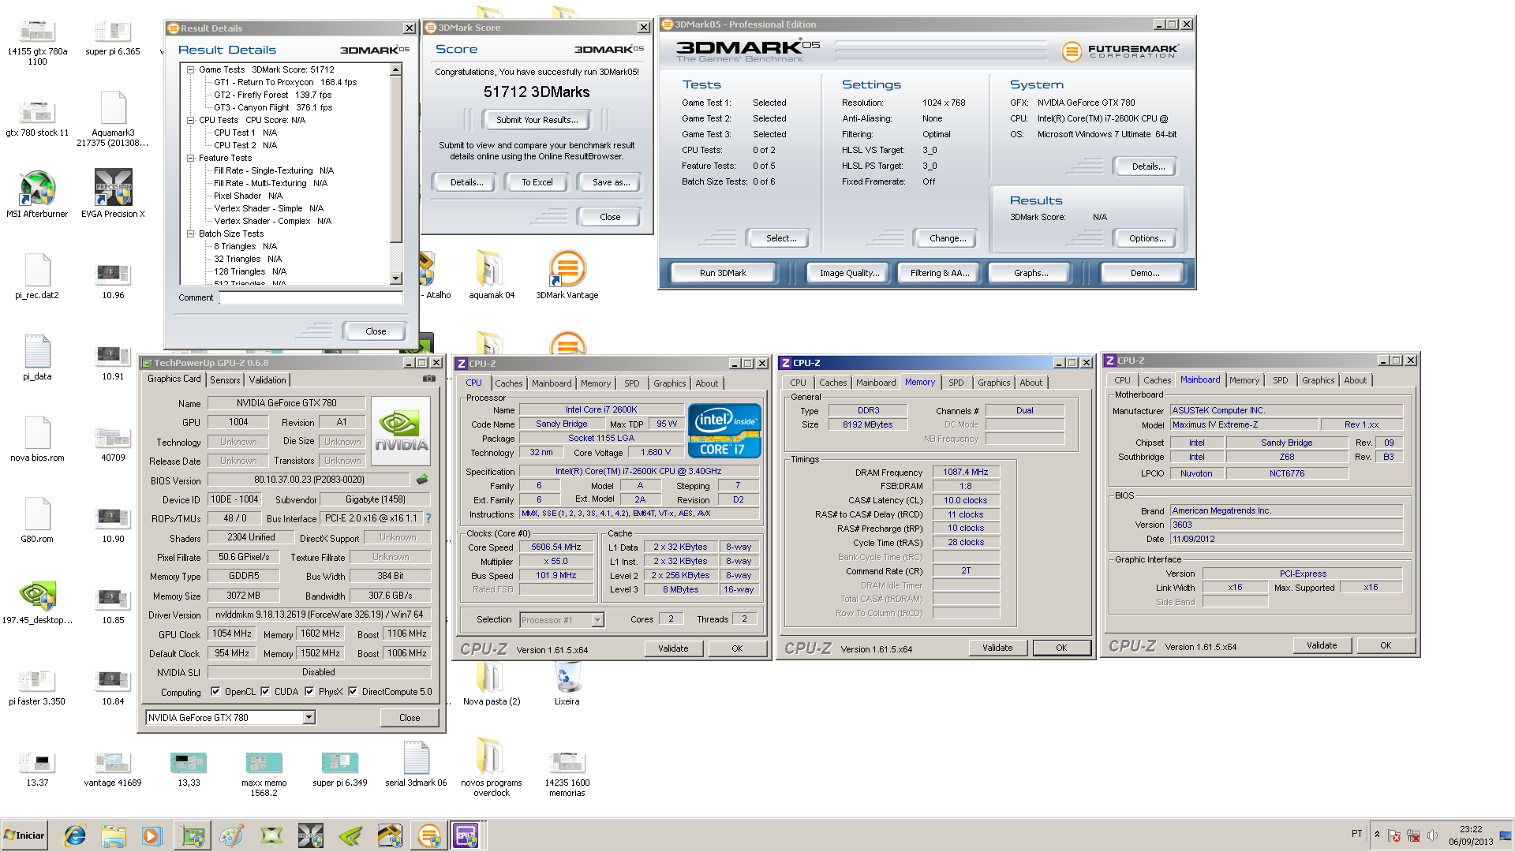
Task: Open SPD tab in the Memory CPU-Z window
Action: coord(956,383)
